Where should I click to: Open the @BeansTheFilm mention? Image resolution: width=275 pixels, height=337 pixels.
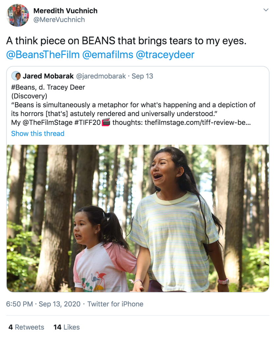(43, 54)
